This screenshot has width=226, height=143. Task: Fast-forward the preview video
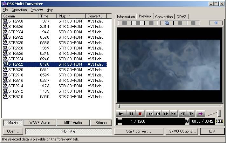tap(166, 114)
